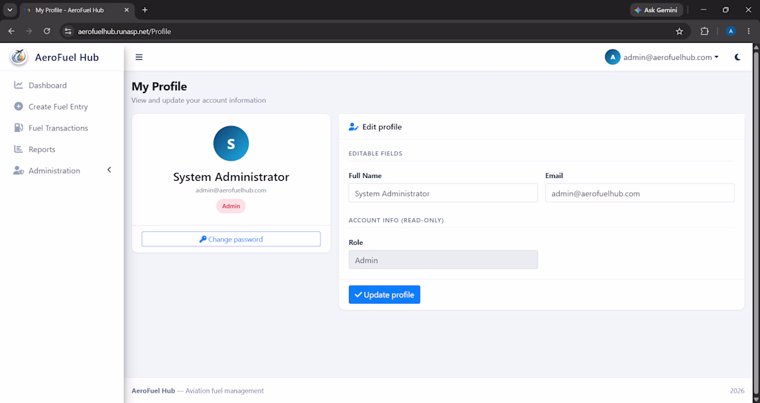This screenshot has width=760, height=403.
Task: Close the My Profile browser tab
Action: pos(127,10)
